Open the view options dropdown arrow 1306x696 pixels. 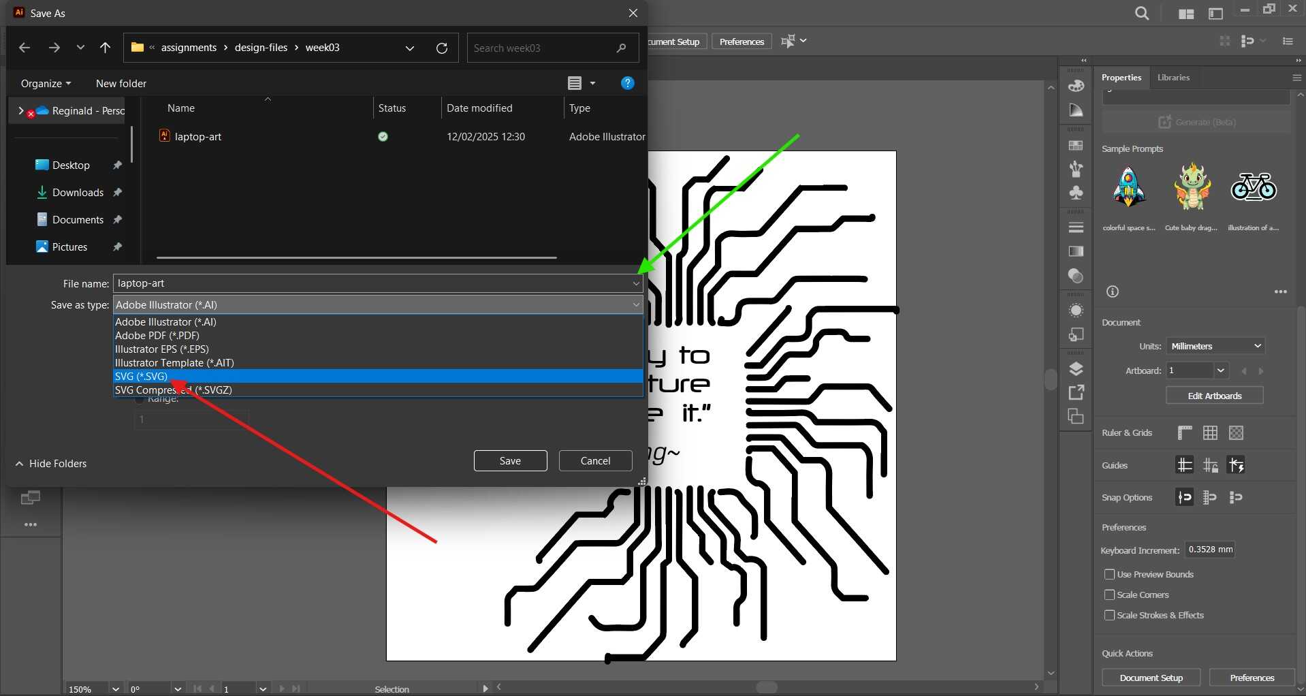point(592,83)
